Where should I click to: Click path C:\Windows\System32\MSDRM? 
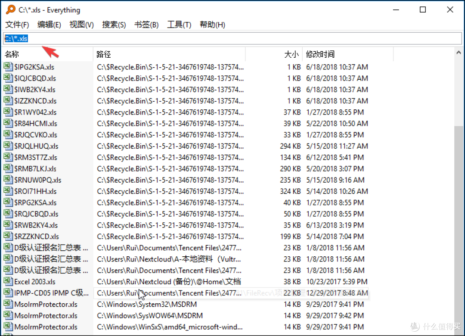point(147,304)
